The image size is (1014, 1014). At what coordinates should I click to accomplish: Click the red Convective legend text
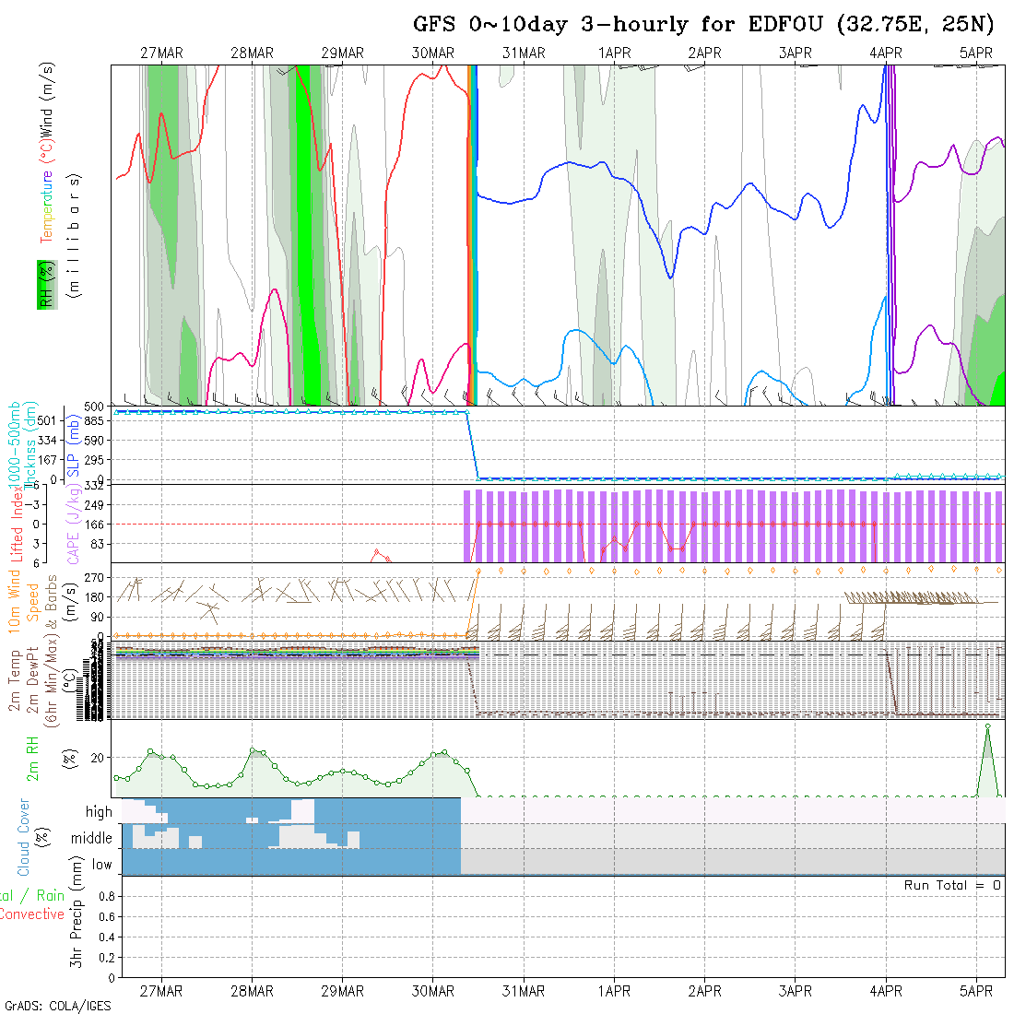(32, 914)
